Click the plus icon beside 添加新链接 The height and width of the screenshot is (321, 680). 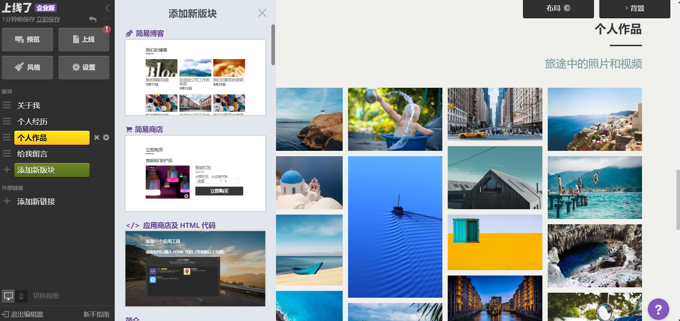point(7,201)
